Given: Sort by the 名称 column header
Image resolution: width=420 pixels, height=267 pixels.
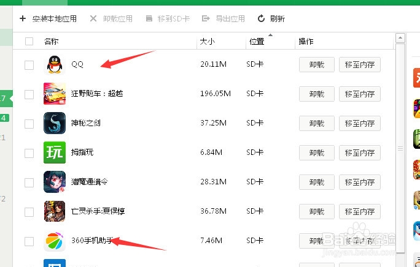Looking at the screenshot, I should 51,42.
